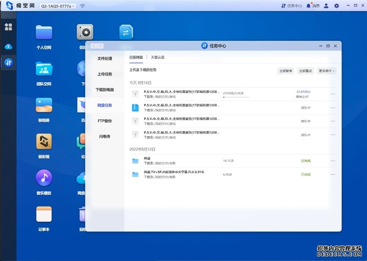Click the active transfer arrows icon in left sidebar
367x261 pixels.
9,62
